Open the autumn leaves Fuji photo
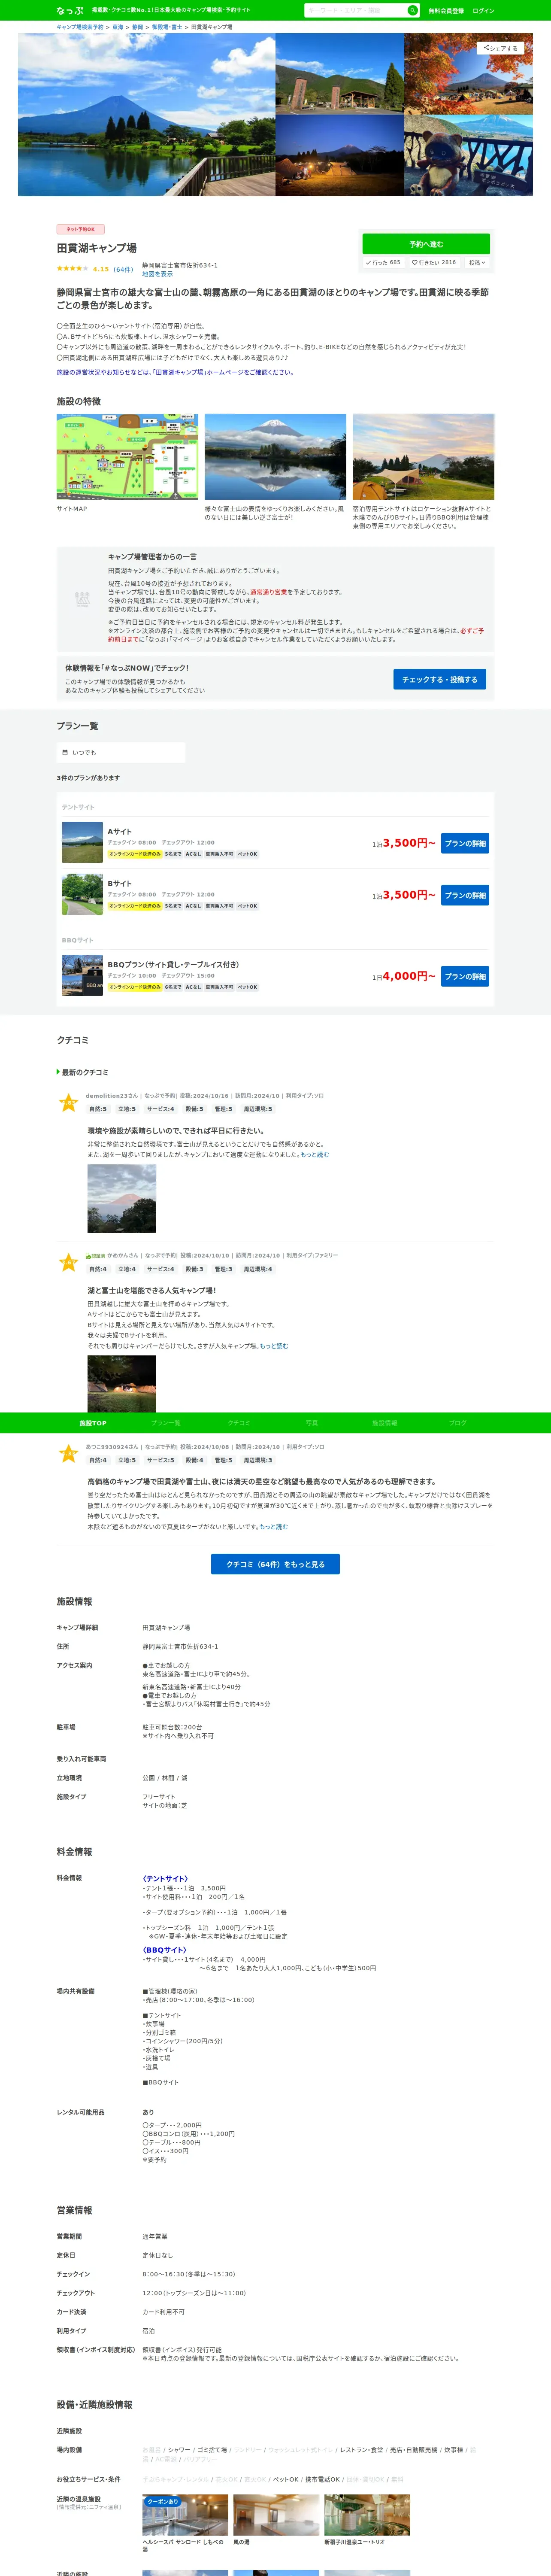The width and height of the screenshot is (551, 2576). point(468,73)
